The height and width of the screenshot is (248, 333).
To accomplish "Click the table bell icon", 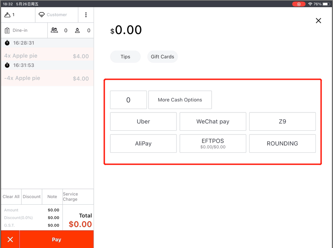I will click(x=7, y=15).
